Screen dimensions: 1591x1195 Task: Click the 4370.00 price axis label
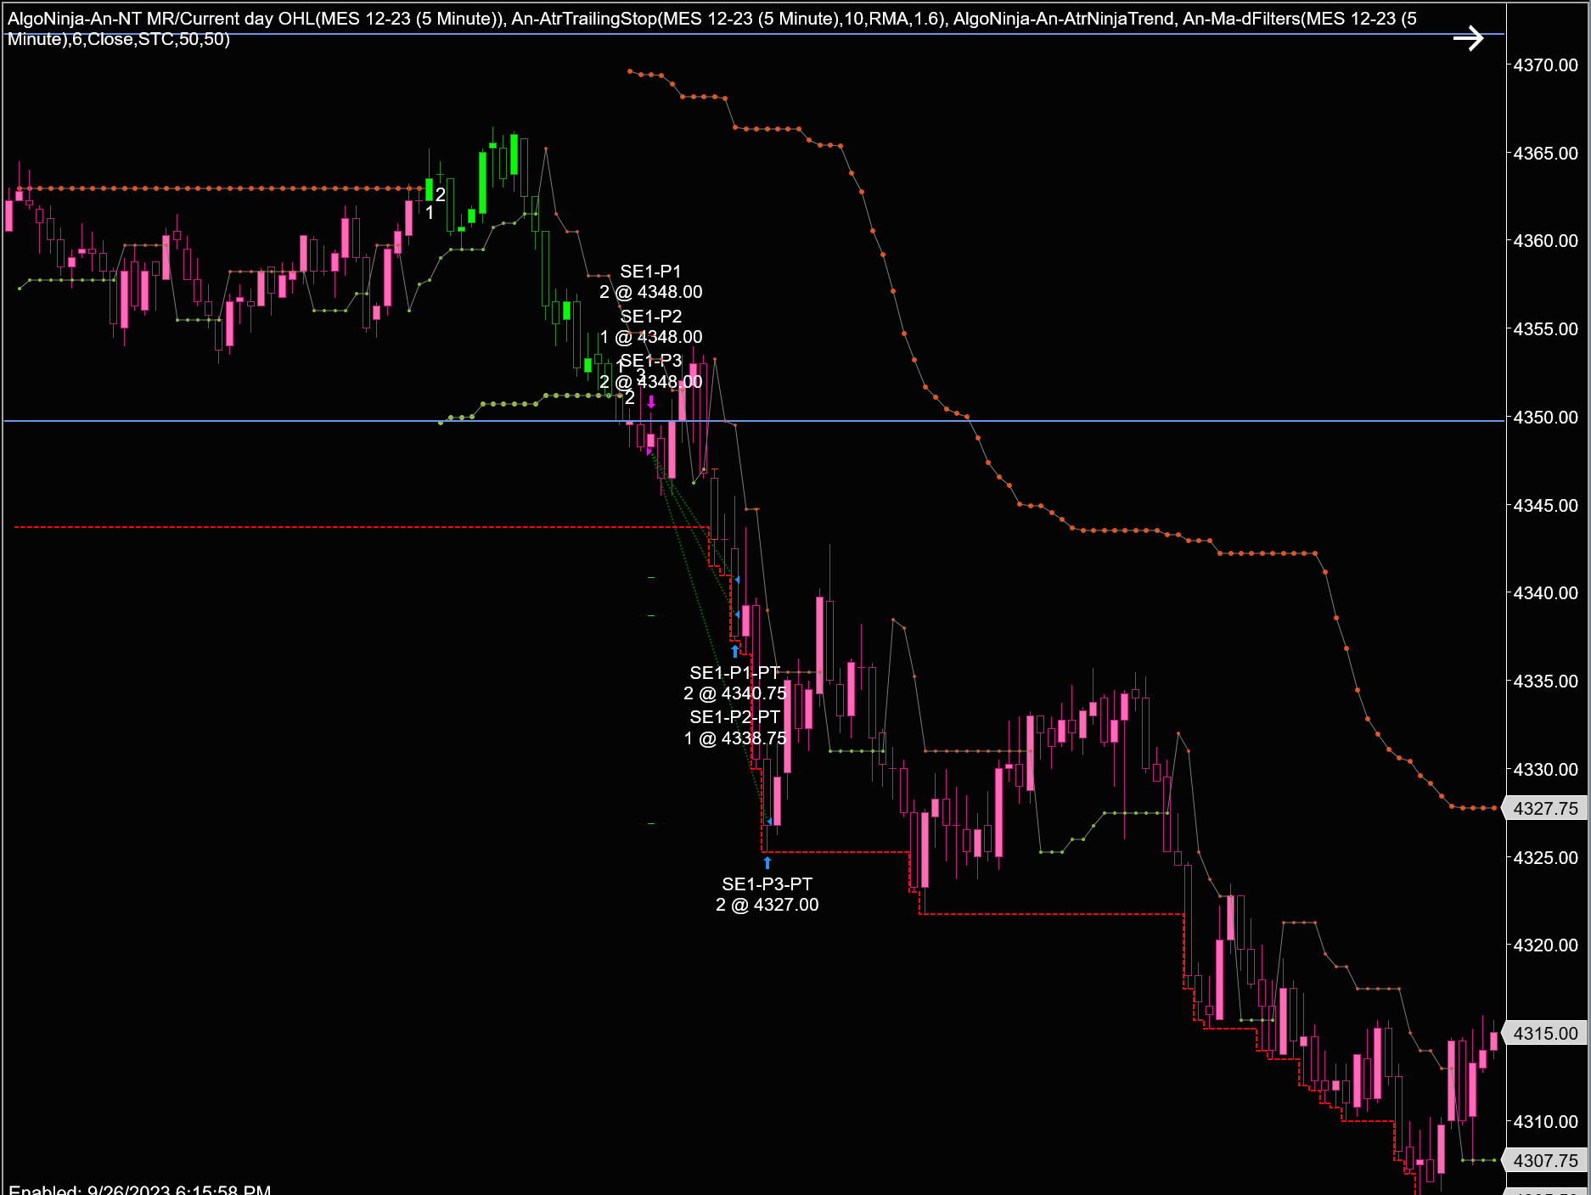click(1545, 65)
